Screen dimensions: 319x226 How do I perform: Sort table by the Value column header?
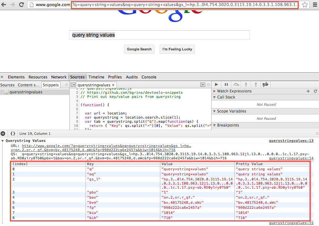pos(197,164)
